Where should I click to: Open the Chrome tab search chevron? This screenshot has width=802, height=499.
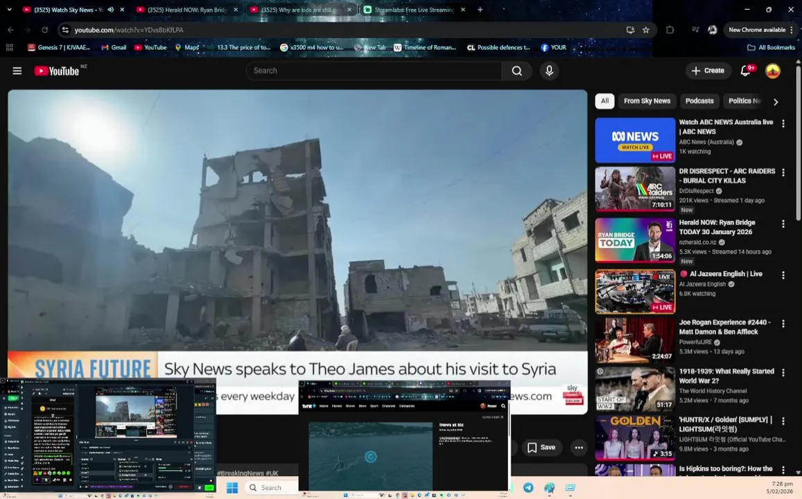(x=9, y=9)
